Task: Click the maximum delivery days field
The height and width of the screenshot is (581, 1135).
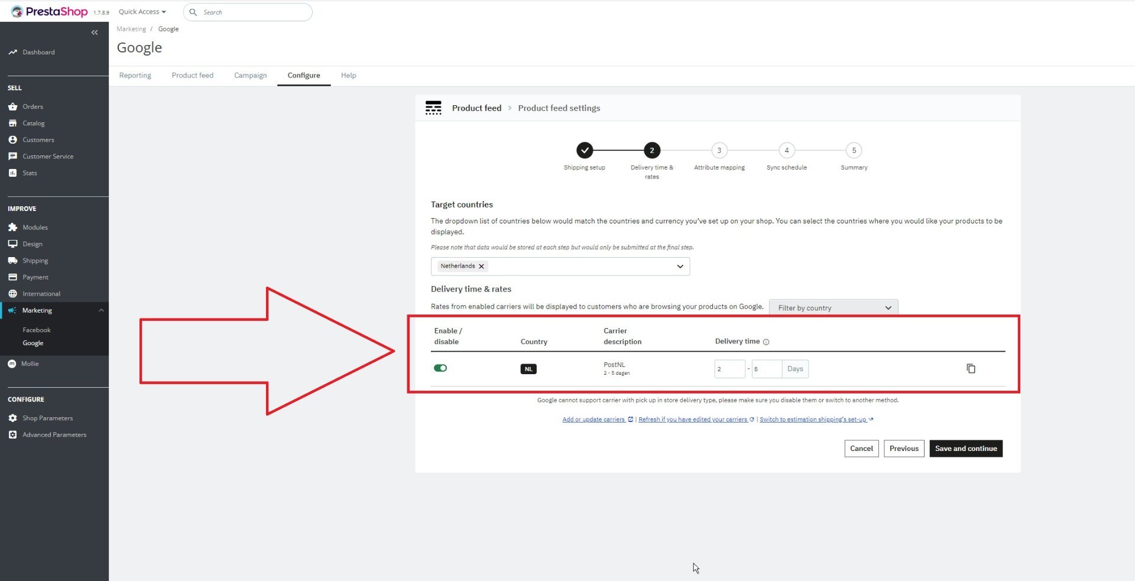Action: [767, 369]
